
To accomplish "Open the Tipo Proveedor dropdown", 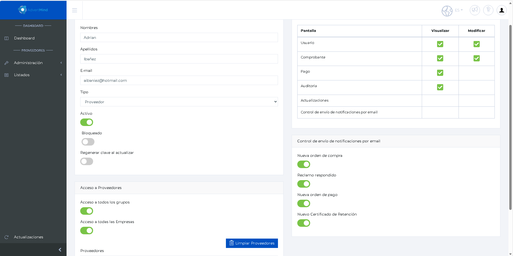I will coord(179,102).
